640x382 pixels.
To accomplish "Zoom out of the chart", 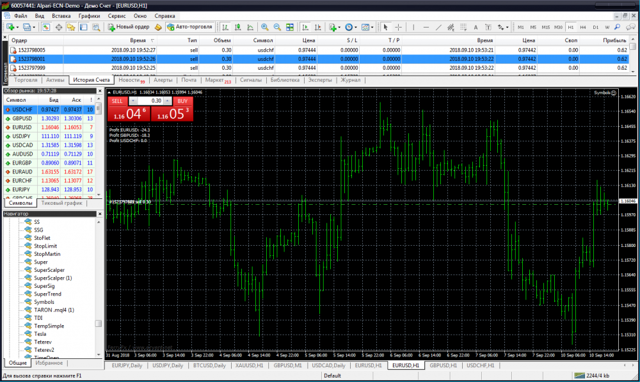I will click(277, 27).
